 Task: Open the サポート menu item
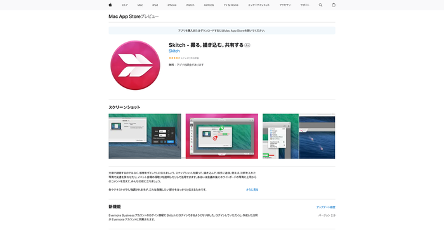pyautogui.click(x=304, y=5)
